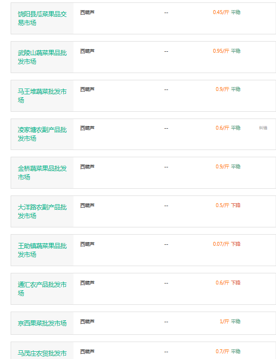Open 金桥蔬菜果品批发市场 market page
276x359 pixels.
[43, 173]
